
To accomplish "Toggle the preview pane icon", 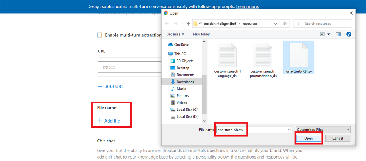I will (338, 34).
